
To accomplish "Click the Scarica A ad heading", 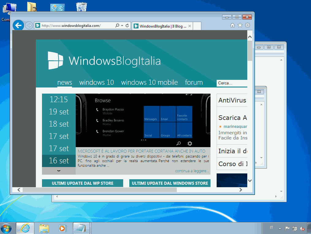I will coord(233,118).
